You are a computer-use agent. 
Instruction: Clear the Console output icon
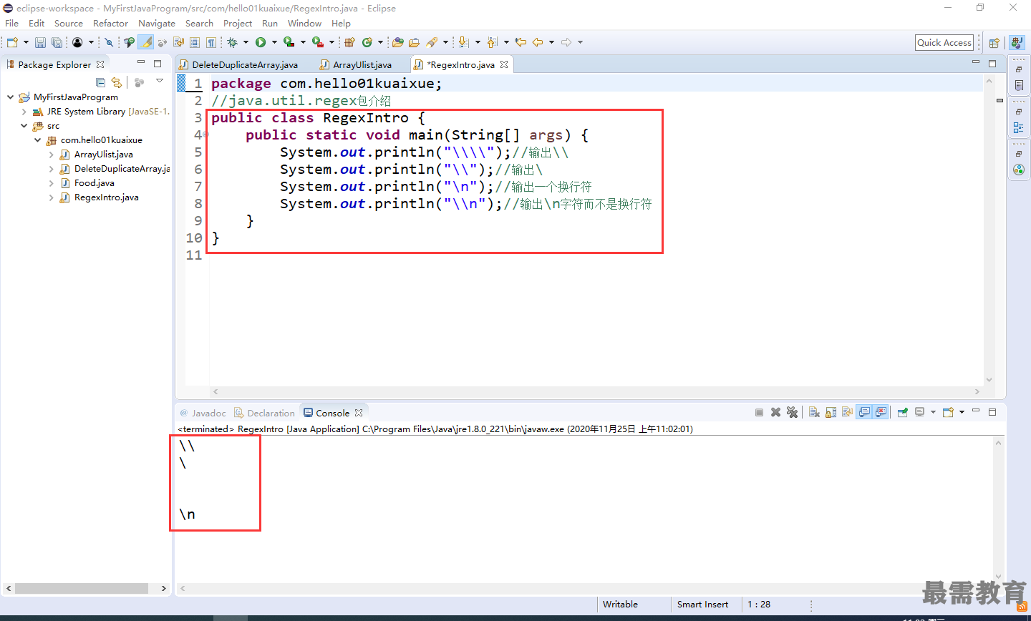tap(814, 412)
